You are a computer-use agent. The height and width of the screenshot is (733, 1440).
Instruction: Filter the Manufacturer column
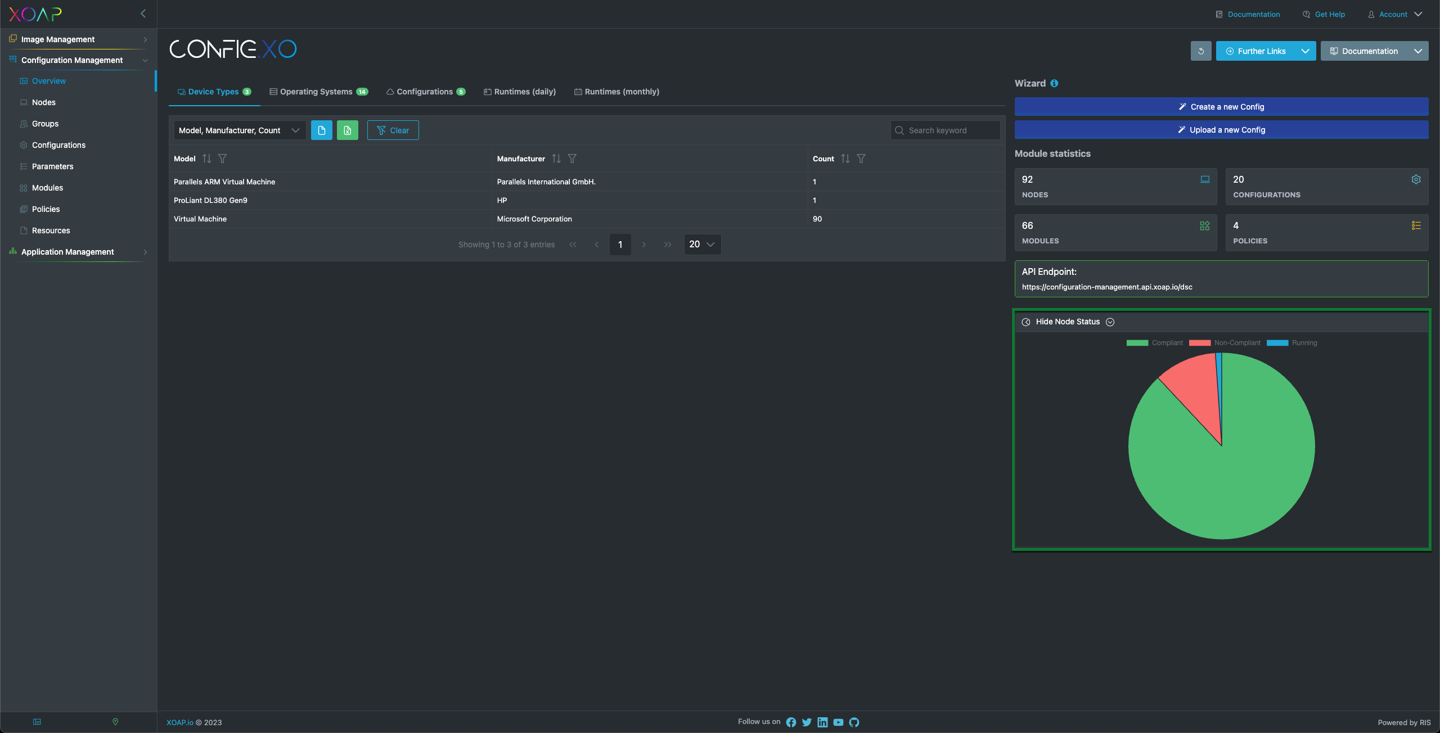point(572,159)
